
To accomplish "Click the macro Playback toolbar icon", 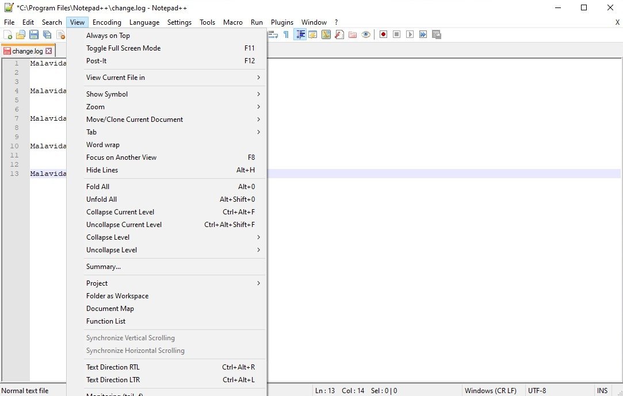I will pos(410,35).
